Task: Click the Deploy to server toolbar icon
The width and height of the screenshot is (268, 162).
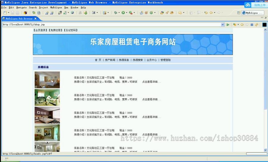Action: coord(60,13)
